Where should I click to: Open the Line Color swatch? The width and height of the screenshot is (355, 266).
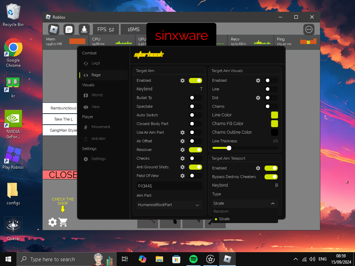click(x=275, y=115)
